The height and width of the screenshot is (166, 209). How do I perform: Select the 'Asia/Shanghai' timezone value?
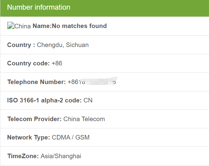tap(61, 156)
